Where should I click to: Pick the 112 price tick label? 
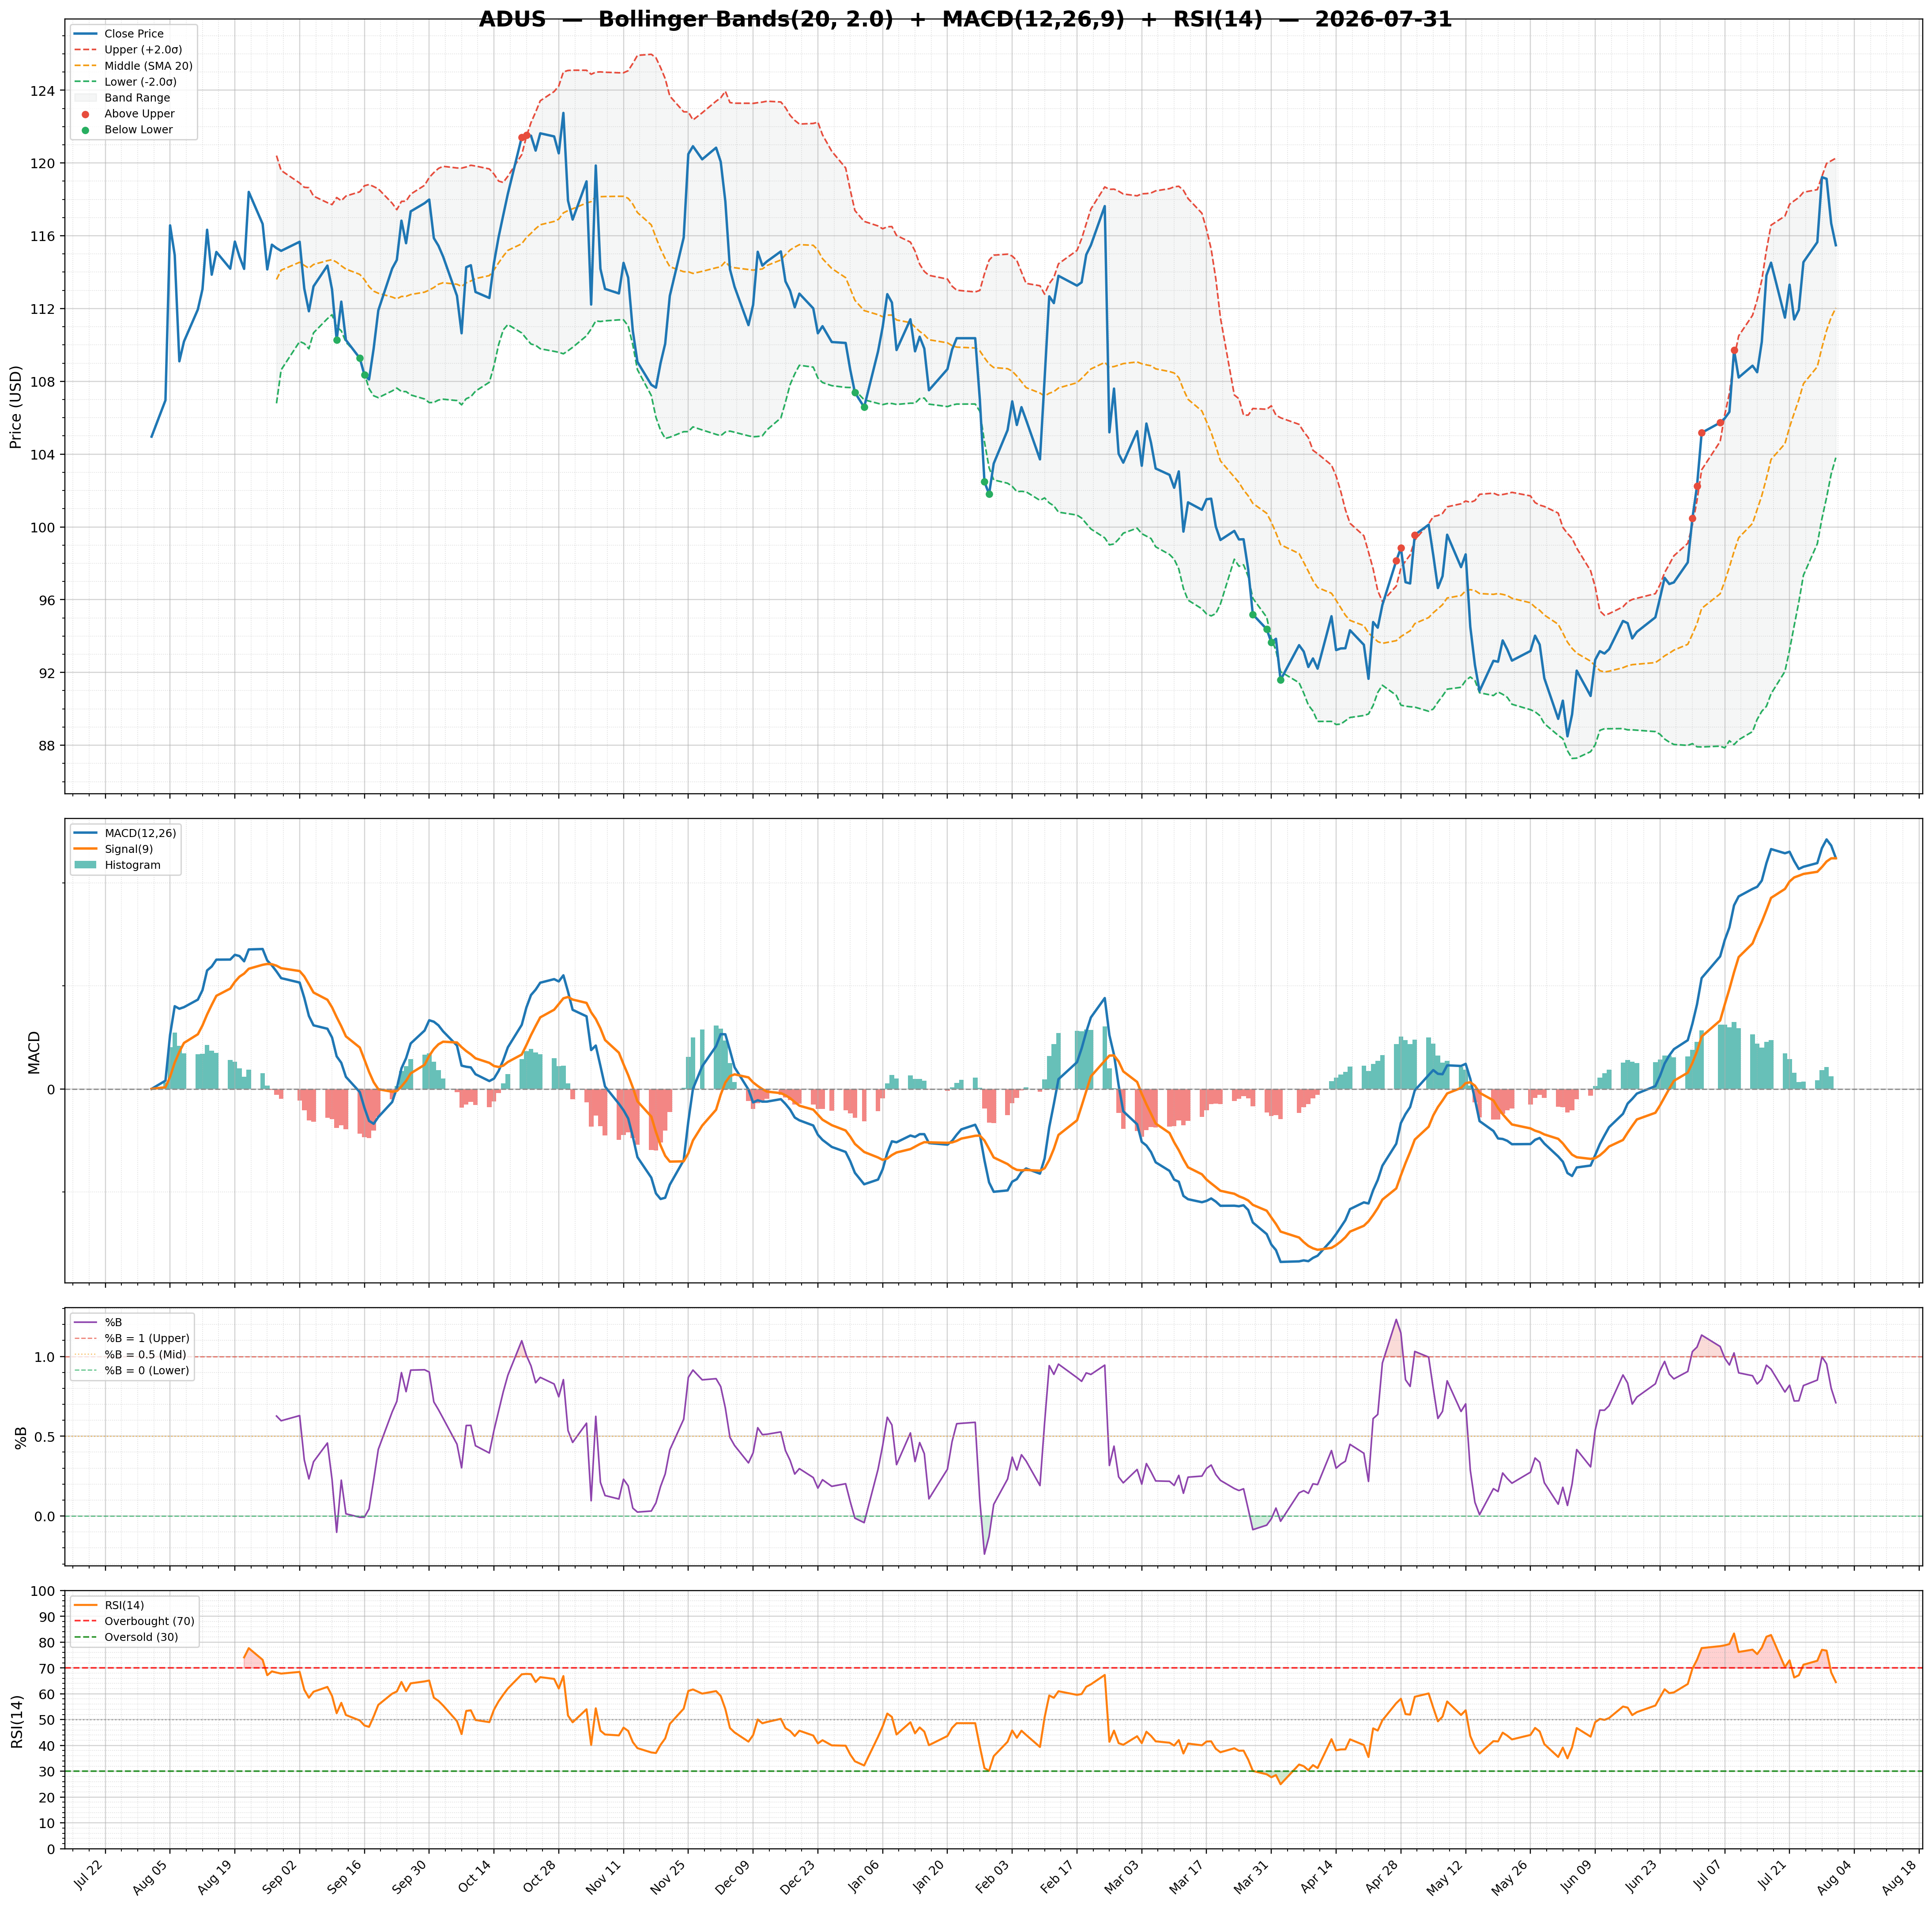pyautogui.click(x=43, y=309)
